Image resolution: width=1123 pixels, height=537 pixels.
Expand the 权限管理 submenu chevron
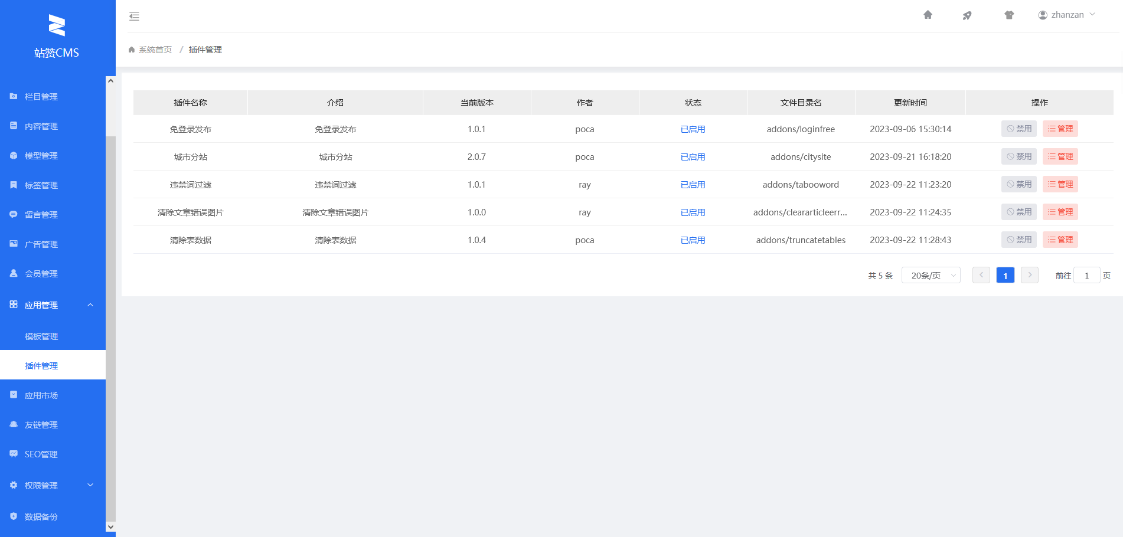point(90,485)
